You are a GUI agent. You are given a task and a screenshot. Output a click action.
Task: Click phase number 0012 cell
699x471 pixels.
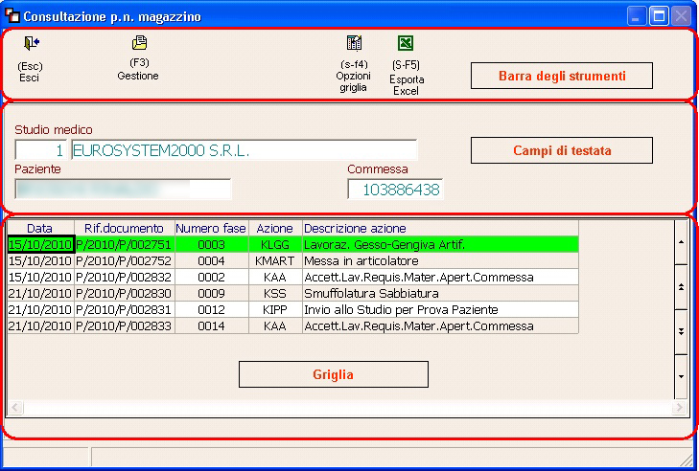click(x=212, y=309)
